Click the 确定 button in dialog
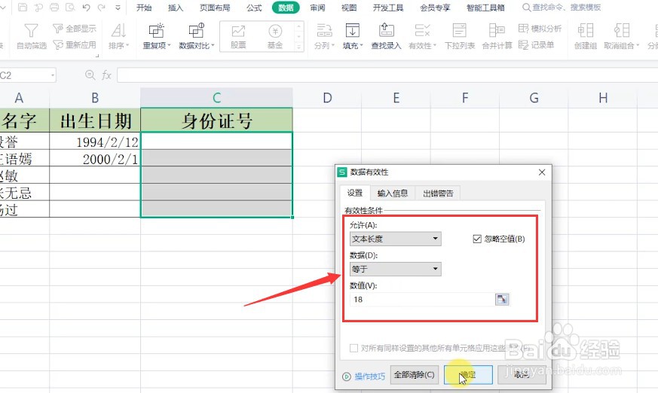This screenshot has width=658, height=393. (468, 375)
